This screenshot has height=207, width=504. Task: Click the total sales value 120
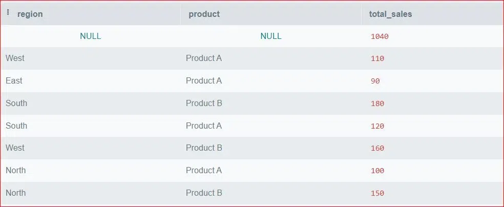click(377, 126)
